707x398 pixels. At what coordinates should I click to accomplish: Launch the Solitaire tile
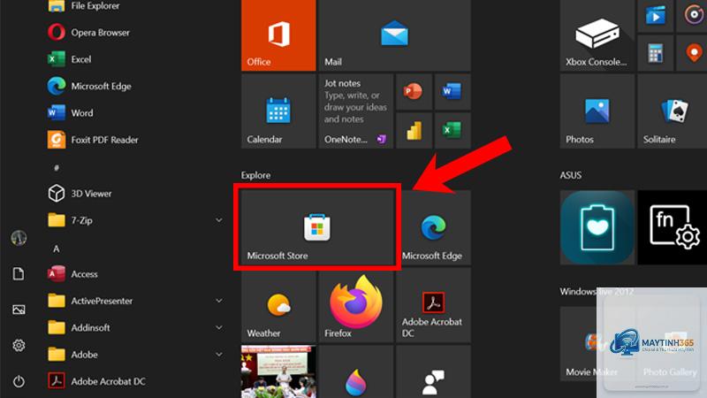tap(673, 111)
